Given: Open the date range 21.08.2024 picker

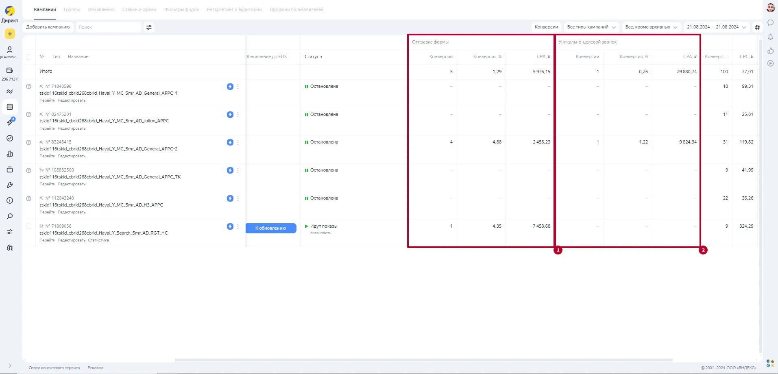Looking at the screenshot, I should click(x=716, y=27).
